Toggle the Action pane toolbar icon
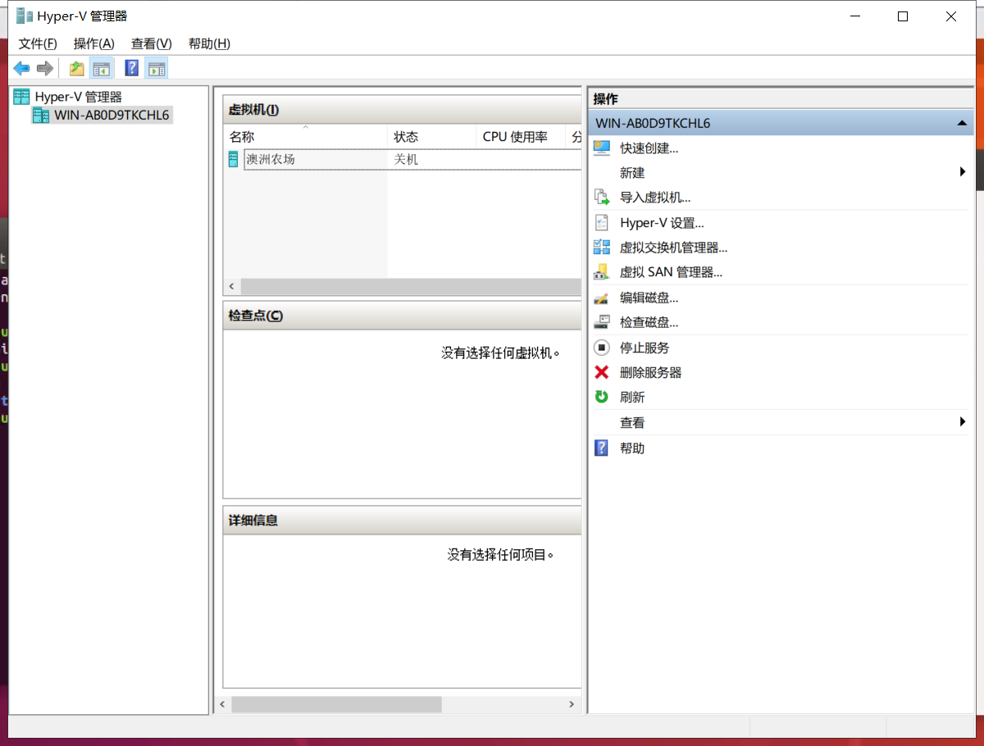 (x=157, y=68)
